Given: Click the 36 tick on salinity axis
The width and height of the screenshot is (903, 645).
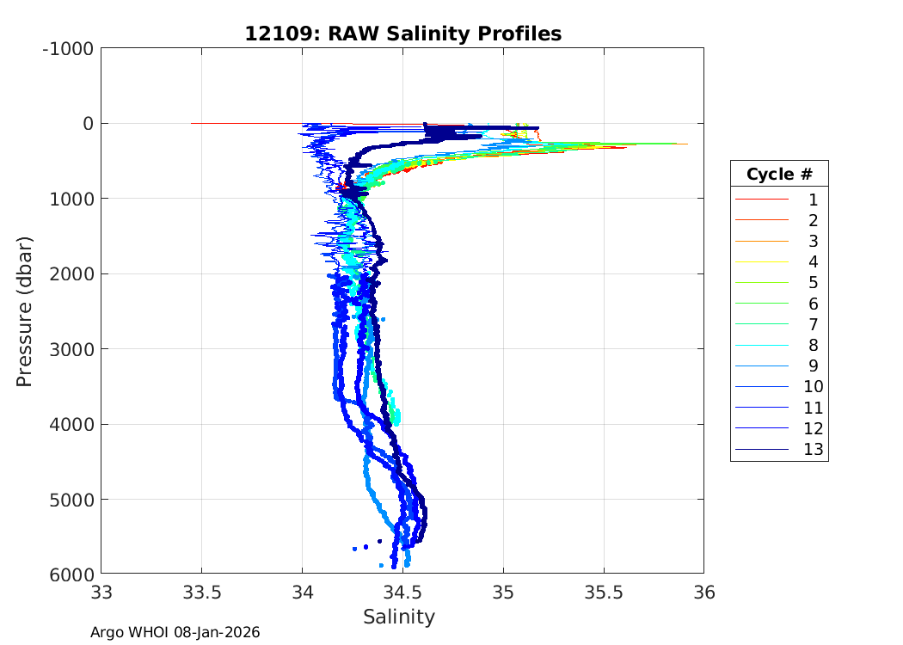Looking at the screenshot, I should pyautogui.click(x=703, y=593).
